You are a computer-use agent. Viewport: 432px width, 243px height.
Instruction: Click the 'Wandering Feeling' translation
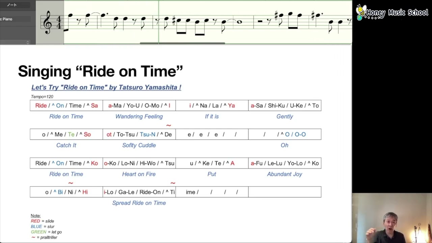(x=139, y=116)
